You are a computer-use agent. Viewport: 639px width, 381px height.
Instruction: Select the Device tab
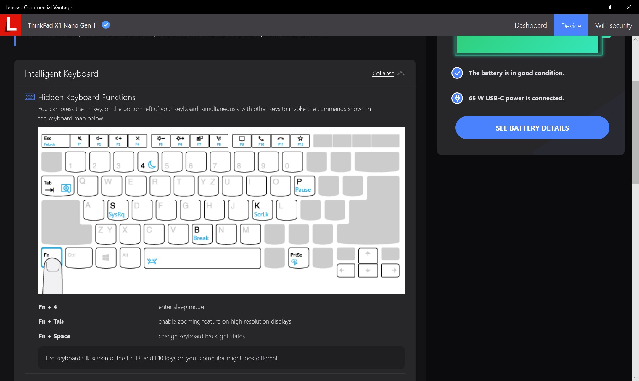[x=571, y=25]
